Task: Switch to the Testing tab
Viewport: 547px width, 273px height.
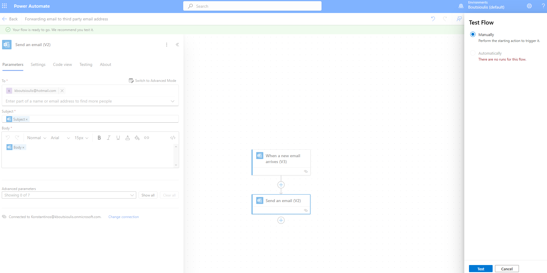Action: [86, 64]
